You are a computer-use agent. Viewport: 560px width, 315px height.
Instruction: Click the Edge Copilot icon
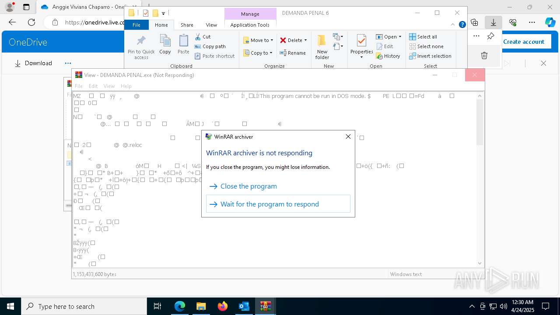coord(550,22)
